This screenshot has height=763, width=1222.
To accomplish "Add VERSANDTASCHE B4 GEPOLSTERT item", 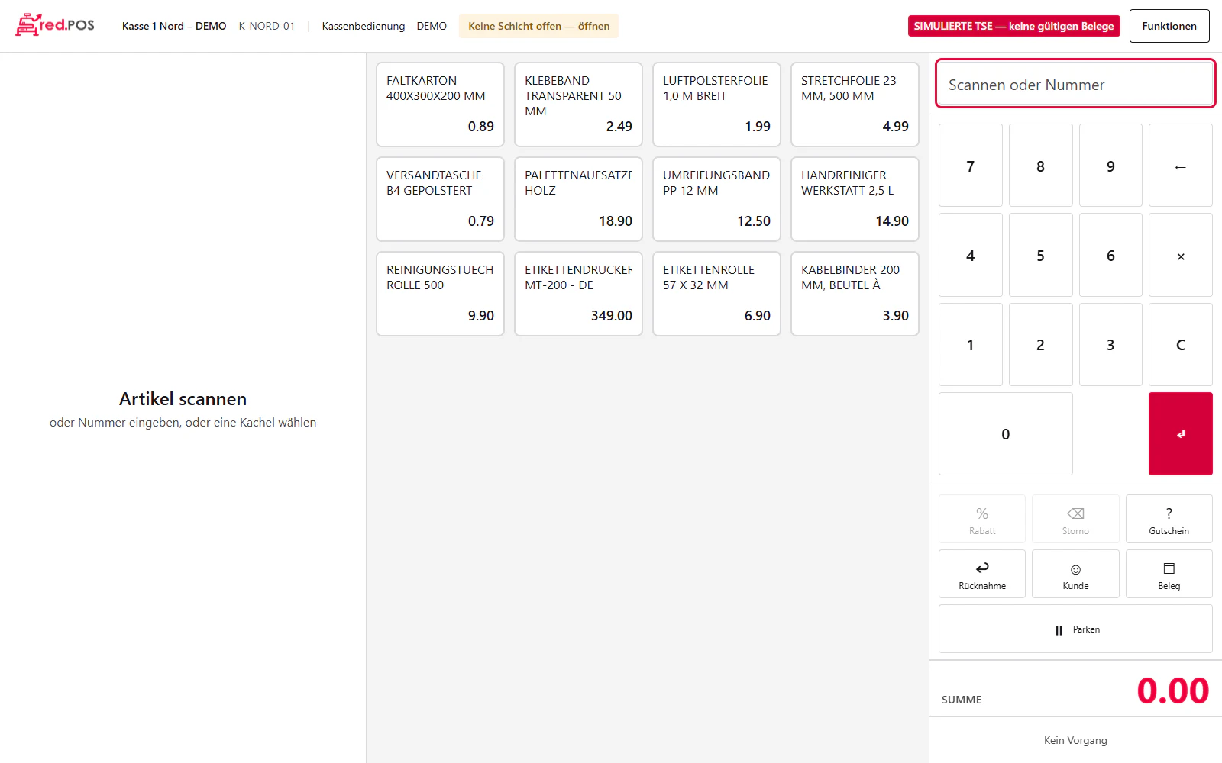I will click(440, 199).
